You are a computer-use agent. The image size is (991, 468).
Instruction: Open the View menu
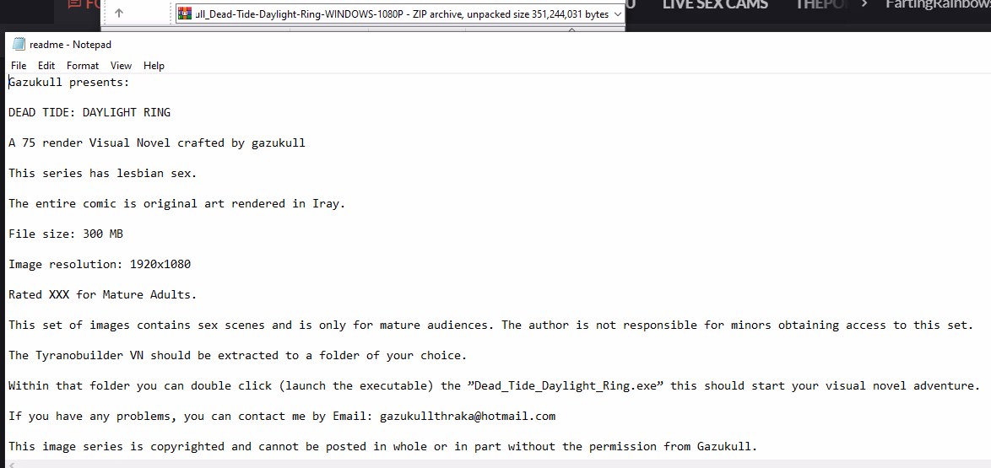121,66
